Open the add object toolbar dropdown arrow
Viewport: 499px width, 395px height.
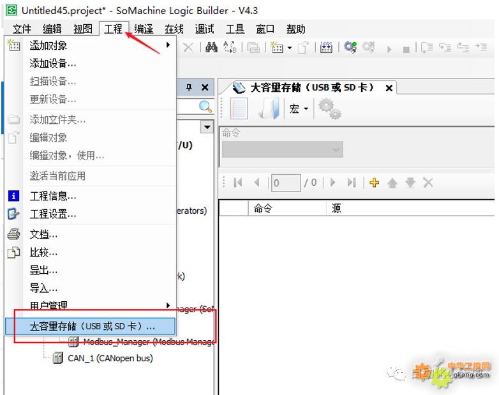[x=290, y=48]
